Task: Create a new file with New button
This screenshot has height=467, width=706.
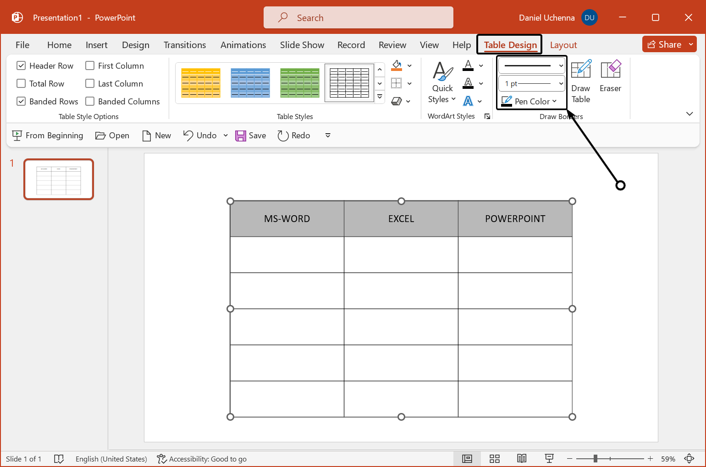Action: coord(156,135)
